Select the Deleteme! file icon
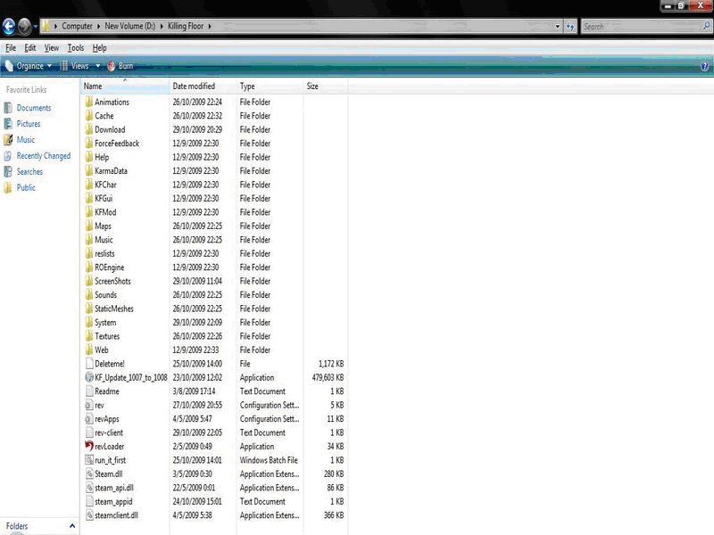 pyautogui.click(x=89, y=364)
